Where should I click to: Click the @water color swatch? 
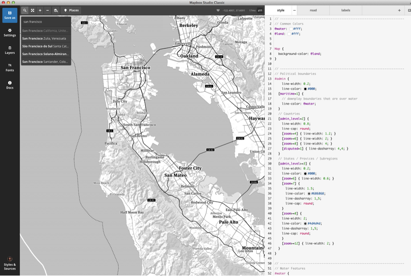coord(291,29)
